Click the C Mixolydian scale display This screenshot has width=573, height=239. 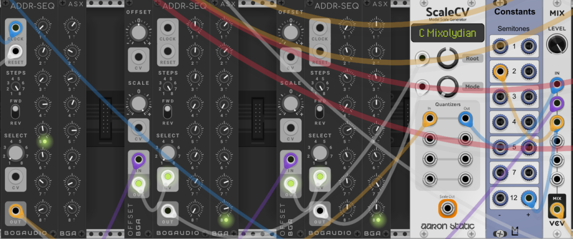(x=447, y=34)
